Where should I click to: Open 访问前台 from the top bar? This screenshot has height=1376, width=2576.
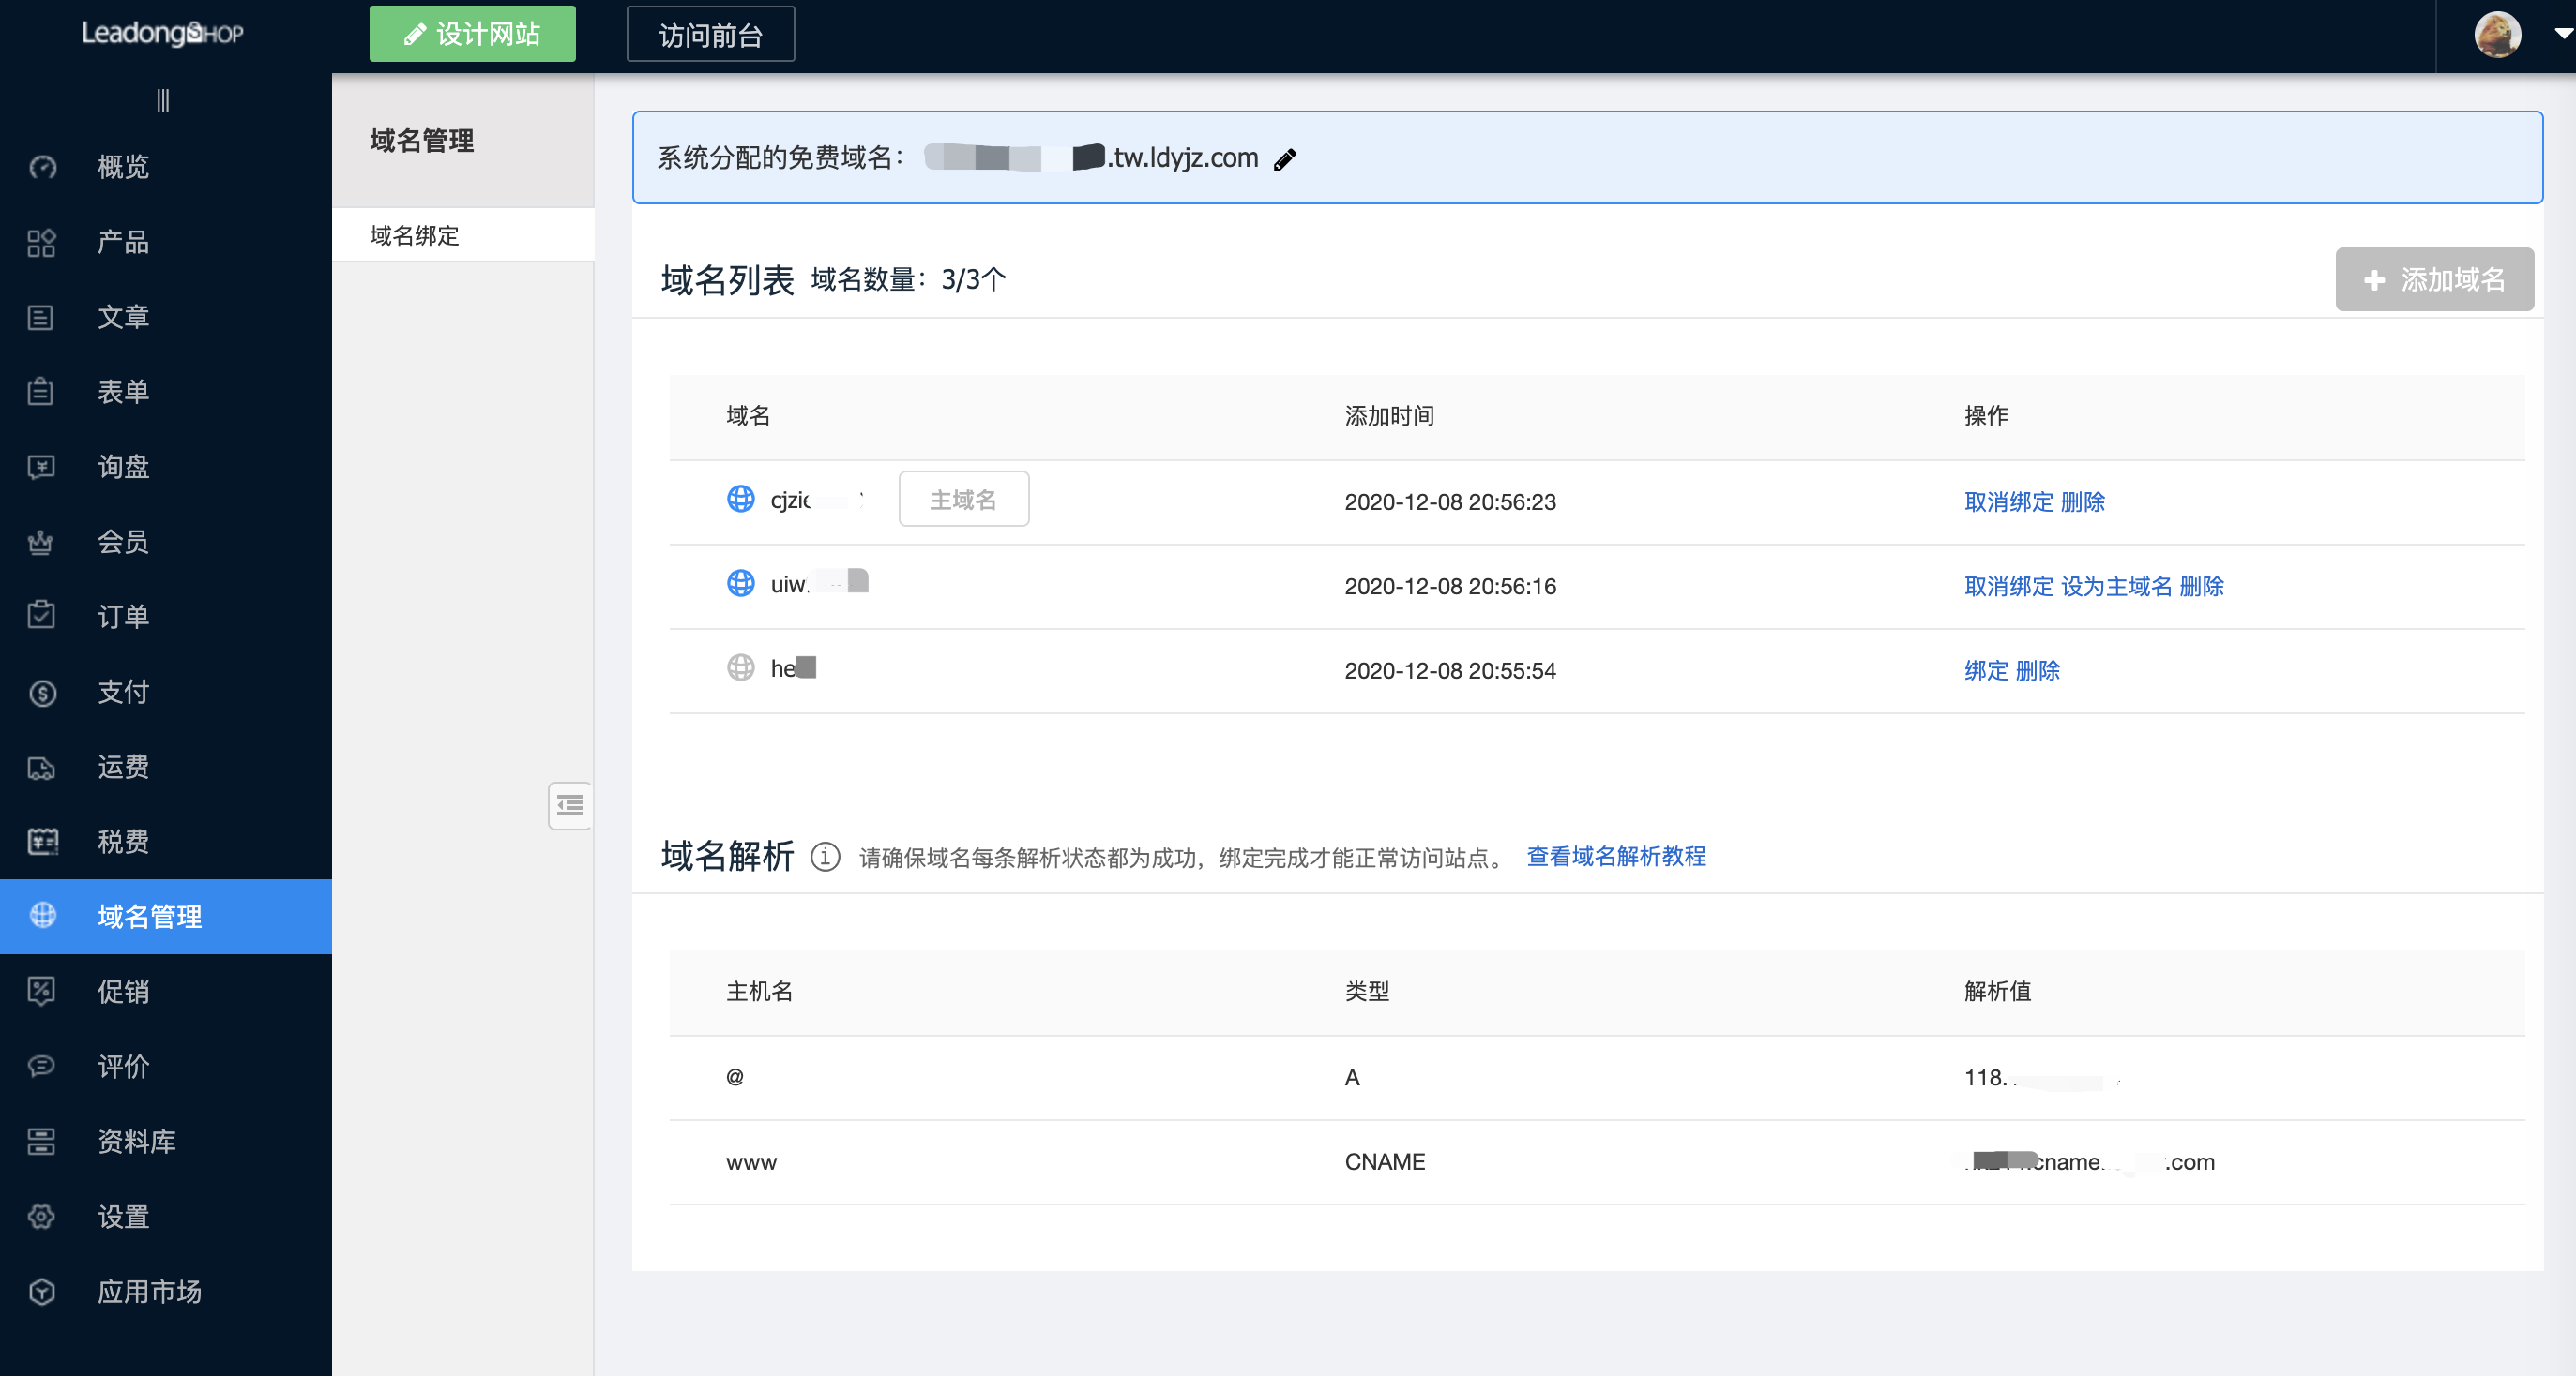click(710, 33)
